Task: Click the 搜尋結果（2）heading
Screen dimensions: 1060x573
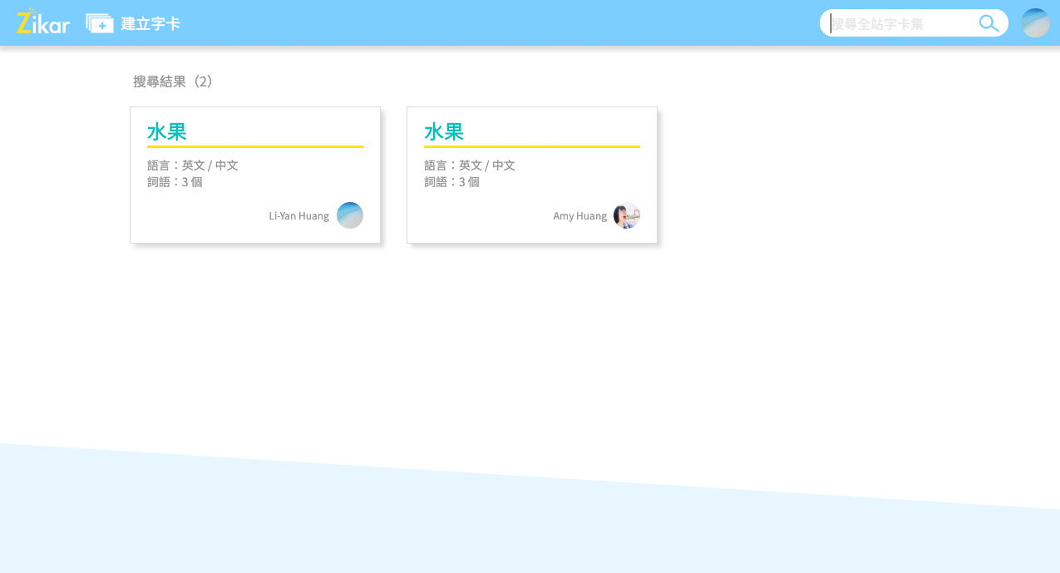Action: pos(174,82)
